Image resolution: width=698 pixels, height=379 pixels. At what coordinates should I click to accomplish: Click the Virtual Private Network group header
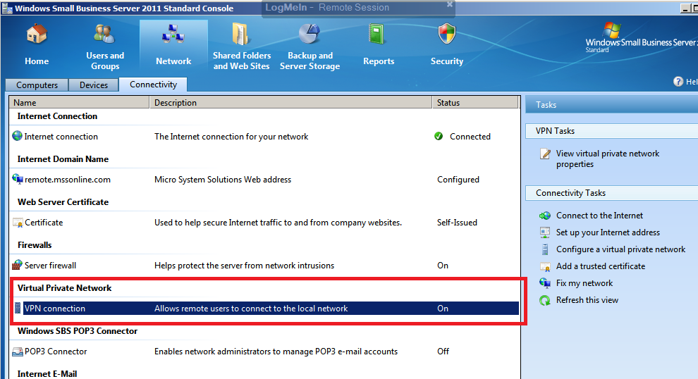coord(65,288)
